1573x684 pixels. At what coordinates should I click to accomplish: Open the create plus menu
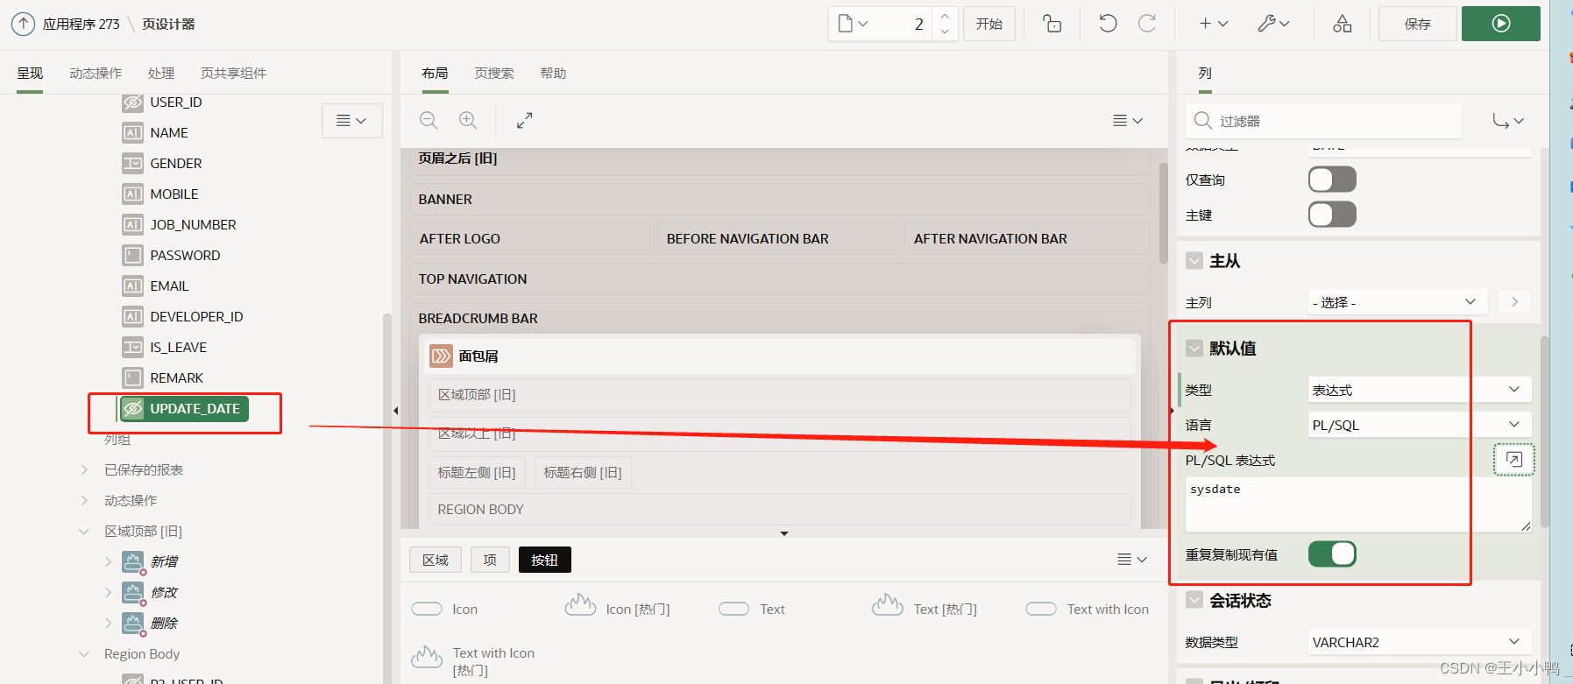pos(1214,24)
